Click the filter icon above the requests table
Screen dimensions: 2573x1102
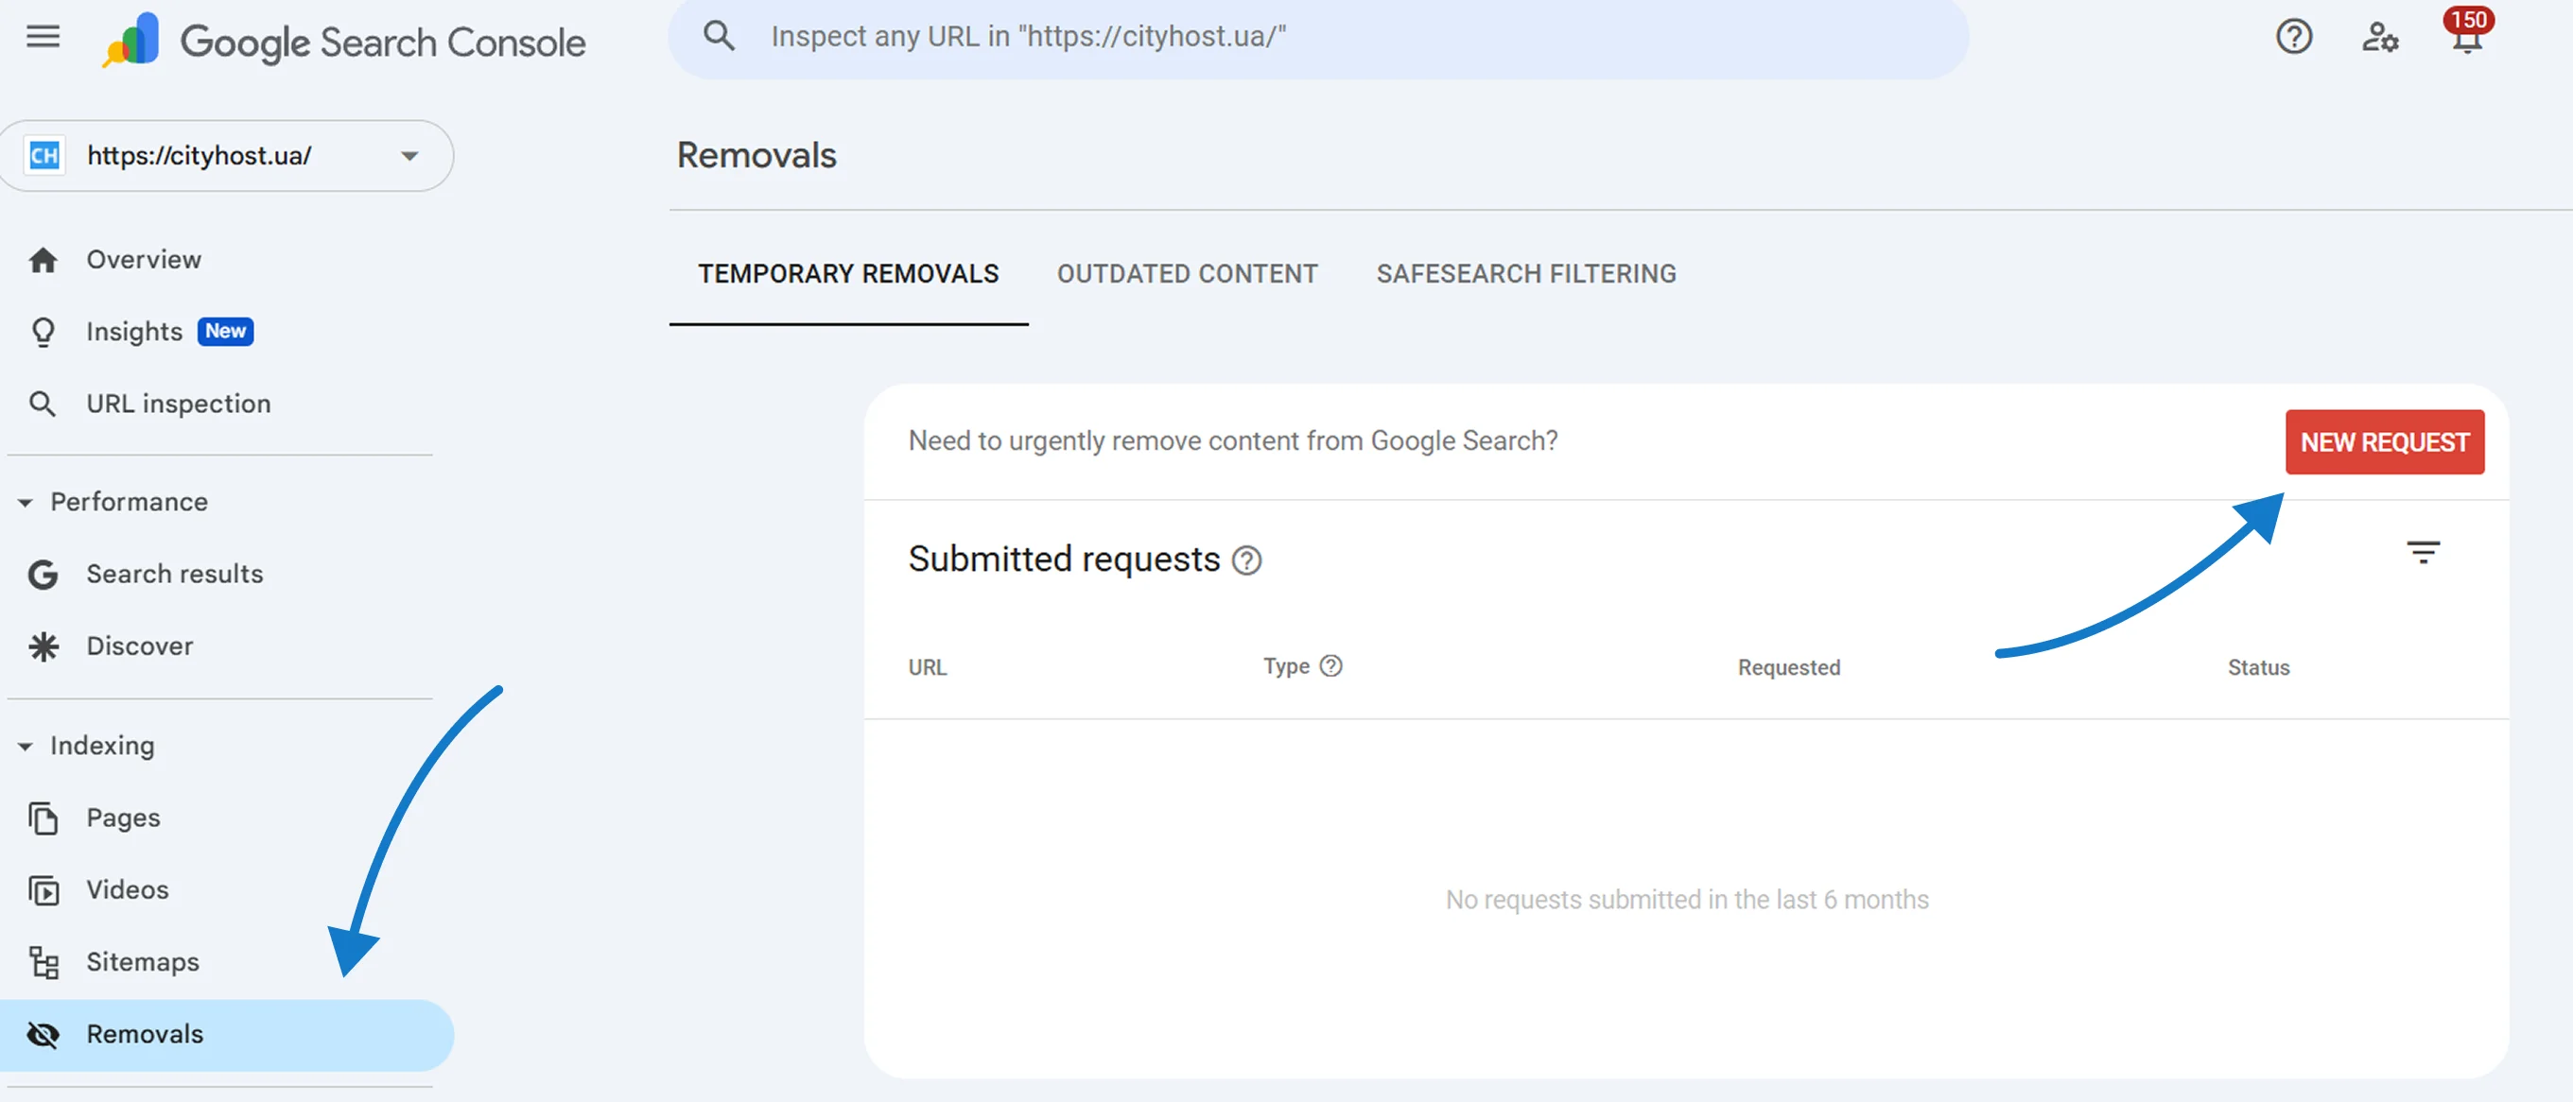2425,553
